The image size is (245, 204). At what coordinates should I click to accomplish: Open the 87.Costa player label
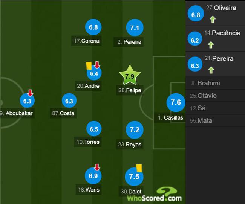[63, 113]
